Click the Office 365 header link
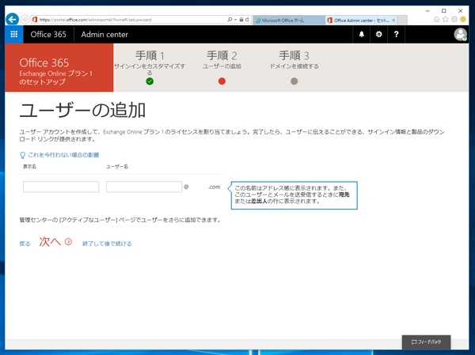The width and height of the screenshot is (475, 355). point(48,35)
